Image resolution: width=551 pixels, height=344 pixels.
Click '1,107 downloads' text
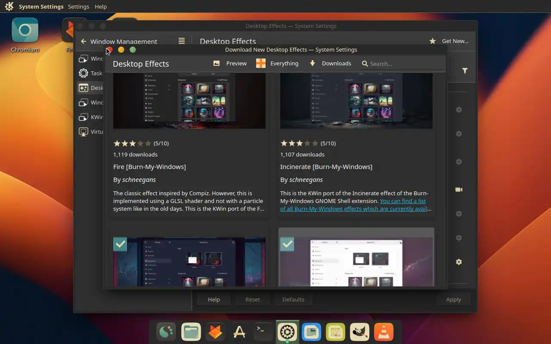[x=302, y=154]
